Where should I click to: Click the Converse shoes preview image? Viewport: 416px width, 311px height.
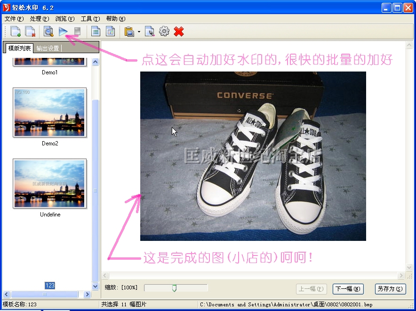tap(253, 156)
